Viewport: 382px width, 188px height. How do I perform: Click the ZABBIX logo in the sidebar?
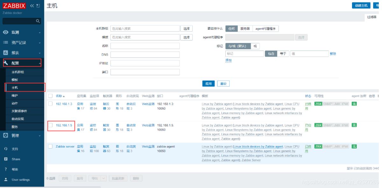[x=14, y=5]
